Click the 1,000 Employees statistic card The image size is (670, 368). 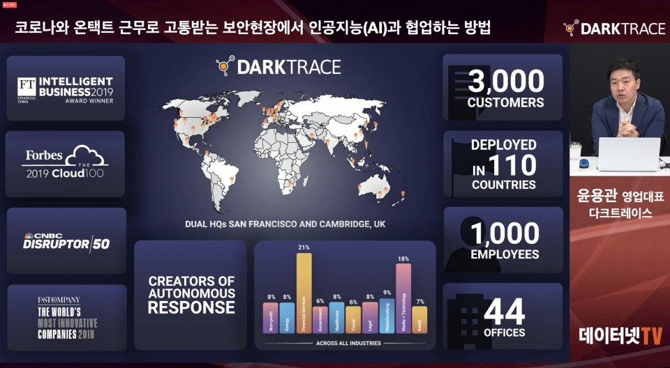pyautogui.click(x=503, y=240)
